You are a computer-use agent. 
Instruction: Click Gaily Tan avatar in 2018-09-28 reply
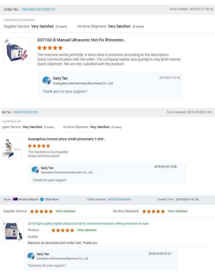(x=35, y=170)
